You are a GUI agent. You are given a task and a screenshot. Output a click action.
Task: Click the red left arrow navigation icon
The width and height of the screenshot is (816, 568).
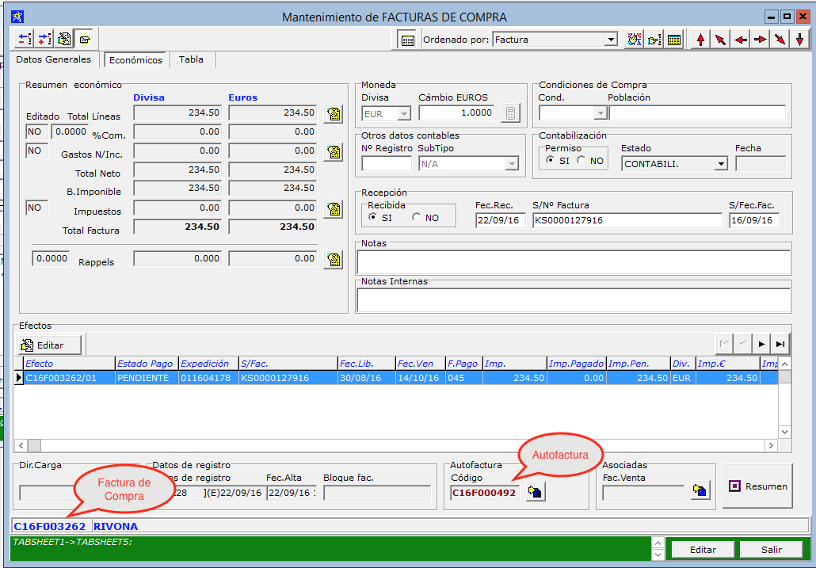click(x=740, y=40)
